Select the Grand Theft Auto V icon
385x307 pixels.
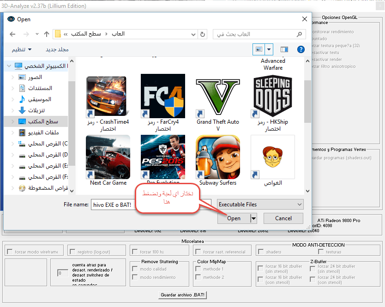[x=218, y=97]
